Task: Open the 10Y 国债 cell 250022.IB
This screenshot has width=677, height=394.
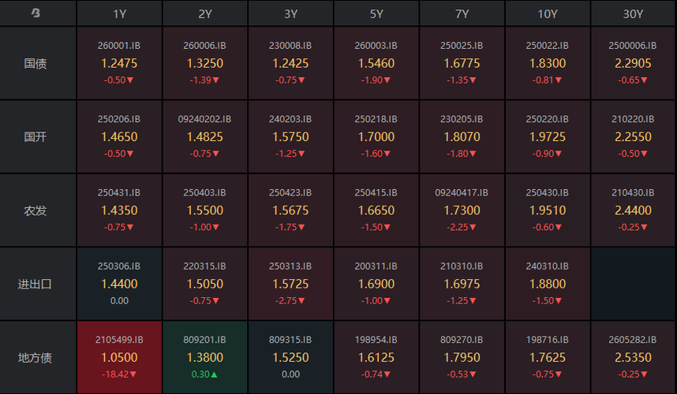Action: click(548, 63)
